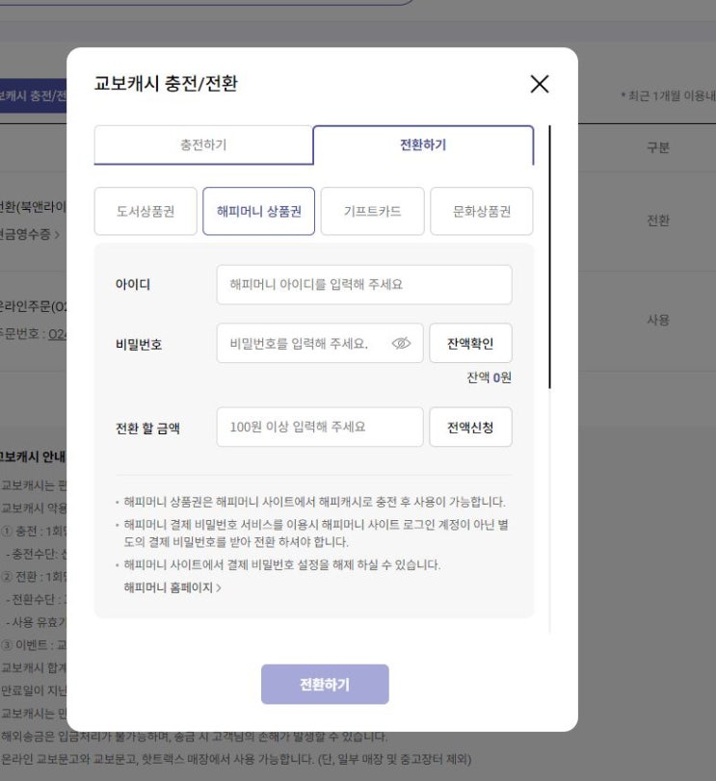
Task: Choose the 문화상품권 option
Action: point(482,211)
